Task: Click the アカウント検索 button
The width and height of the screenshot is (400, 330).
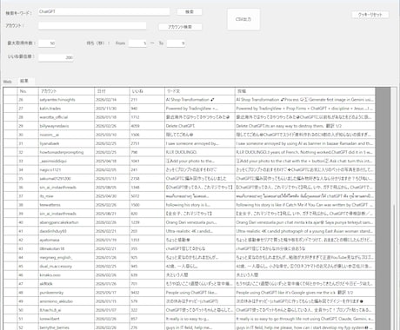Action: pos(180,27)
